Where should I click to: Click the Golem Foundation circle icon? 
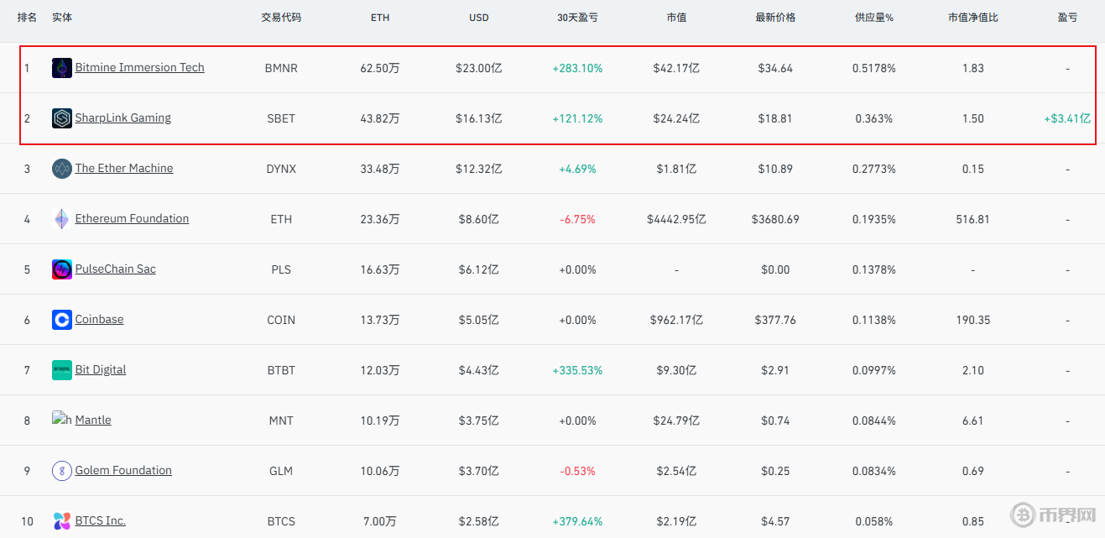(62, 471)
